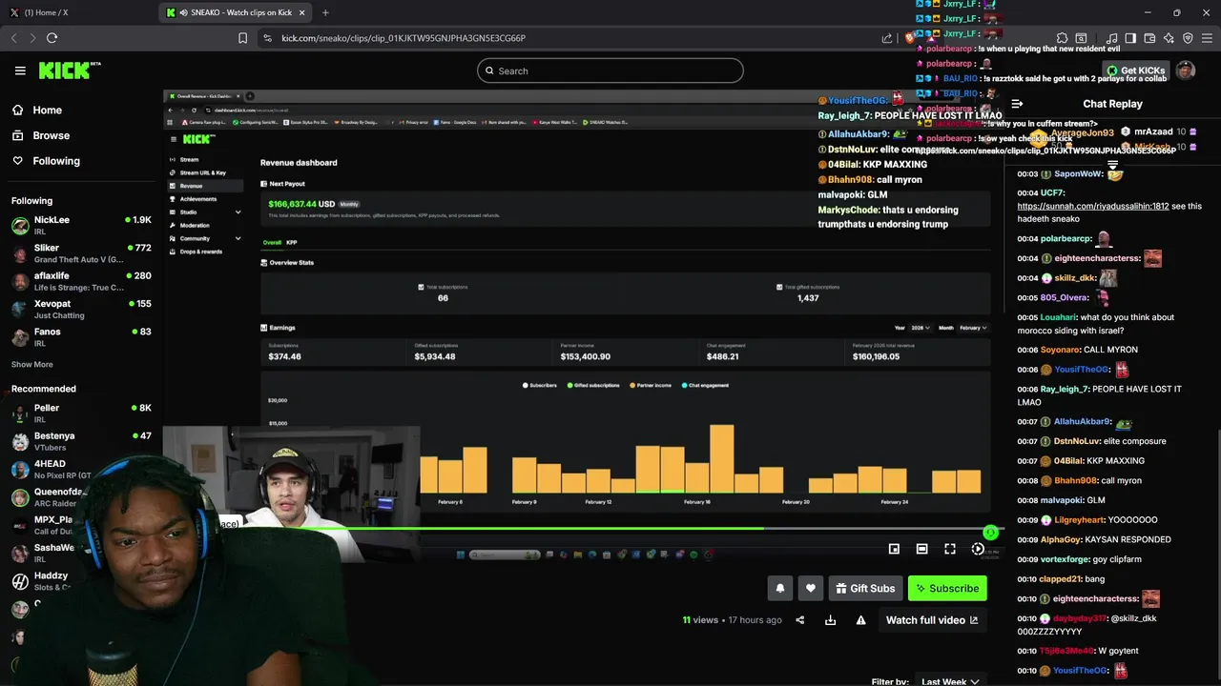Collapse the Chat Replay panel
The width and height of the screenshot is (1221, 686).
tap(1017, 104)
